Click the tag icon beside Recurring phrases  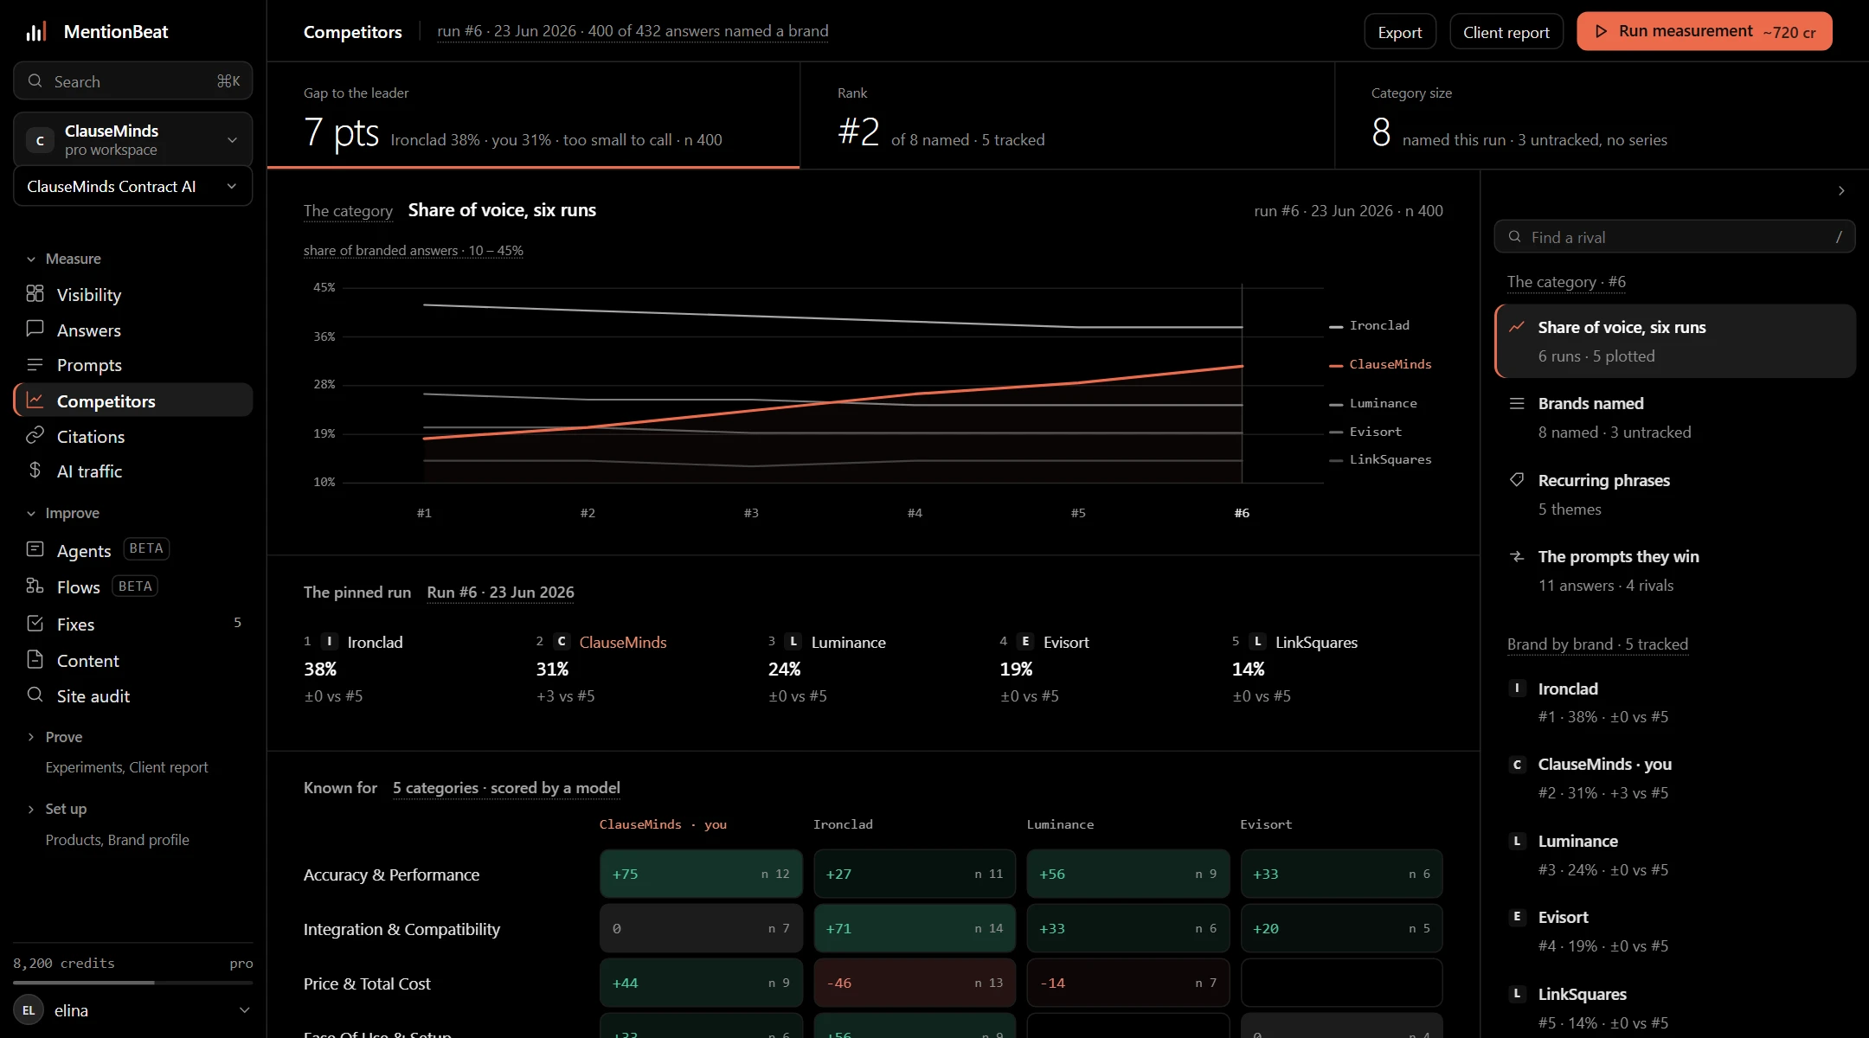click(1517, 480)
